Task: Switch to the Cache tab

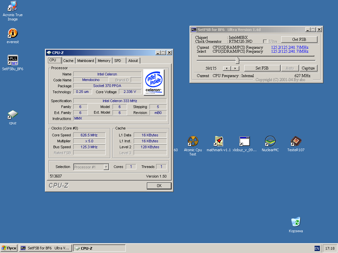Action: (68, 61)
